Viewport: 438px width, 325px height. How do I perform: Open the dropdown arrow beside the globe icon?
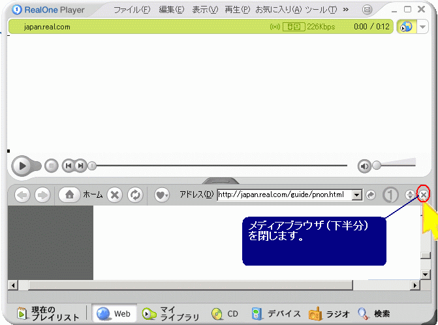[422, 27]
